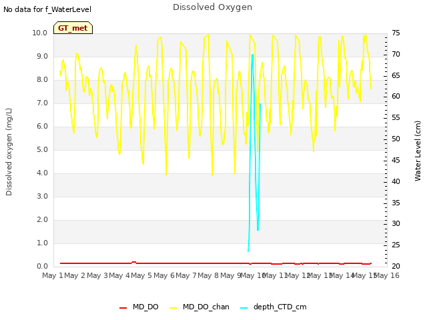Click the 2.0 left axis tick label

[42, 219]
